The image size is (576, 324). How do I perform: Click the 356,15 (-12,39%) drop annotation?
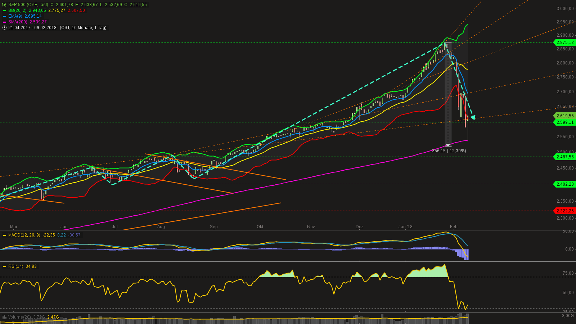(x=449, y=151)
